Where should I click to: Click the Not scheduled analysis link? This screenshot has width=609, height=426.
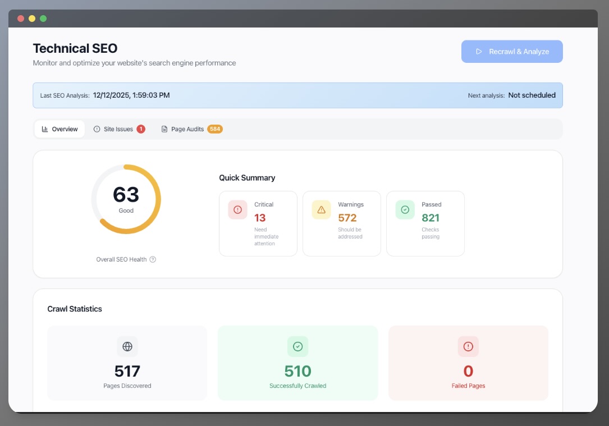pyautogui.click(x=532, y=95)
